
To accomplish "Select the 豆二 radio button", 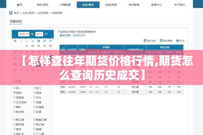I will coord(35,88).
